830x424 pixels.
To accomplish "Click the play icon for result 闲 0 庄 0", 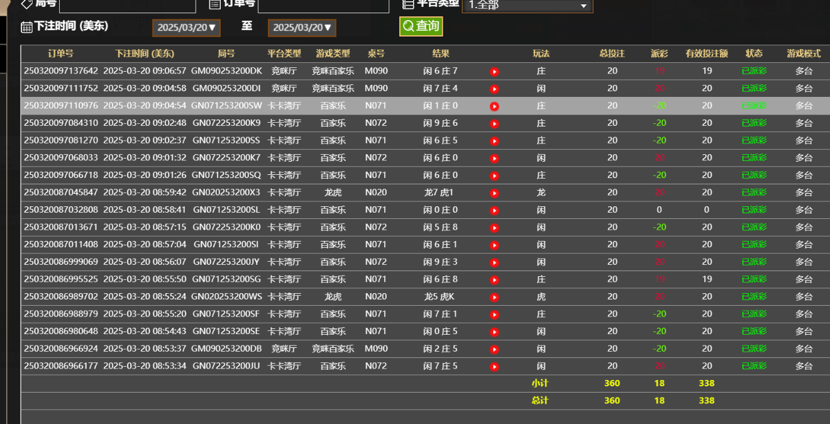I will [x=494, y=211].
